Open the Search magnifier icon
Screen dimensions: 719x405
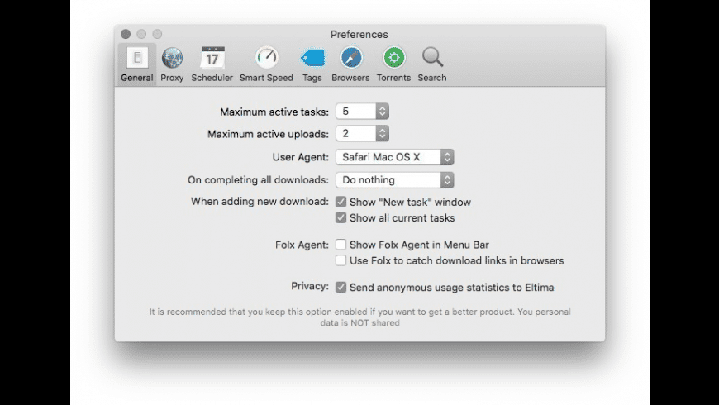click(432, 58)
